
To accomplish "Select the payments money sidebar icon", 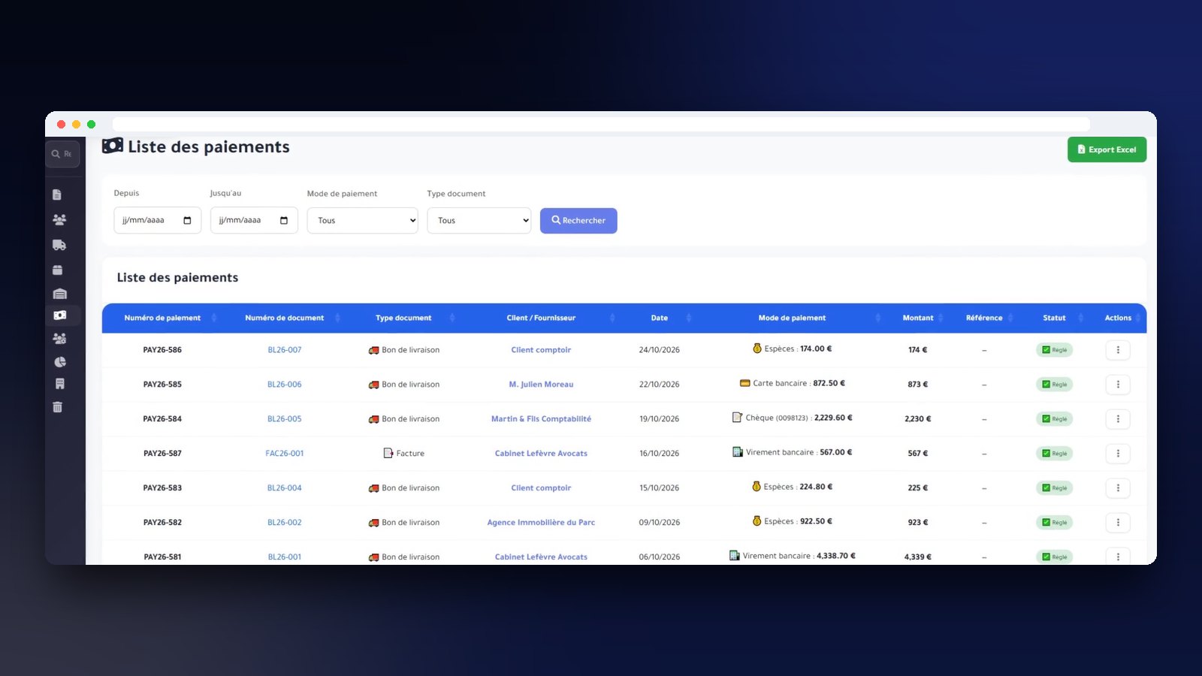I will click(60, 315).
